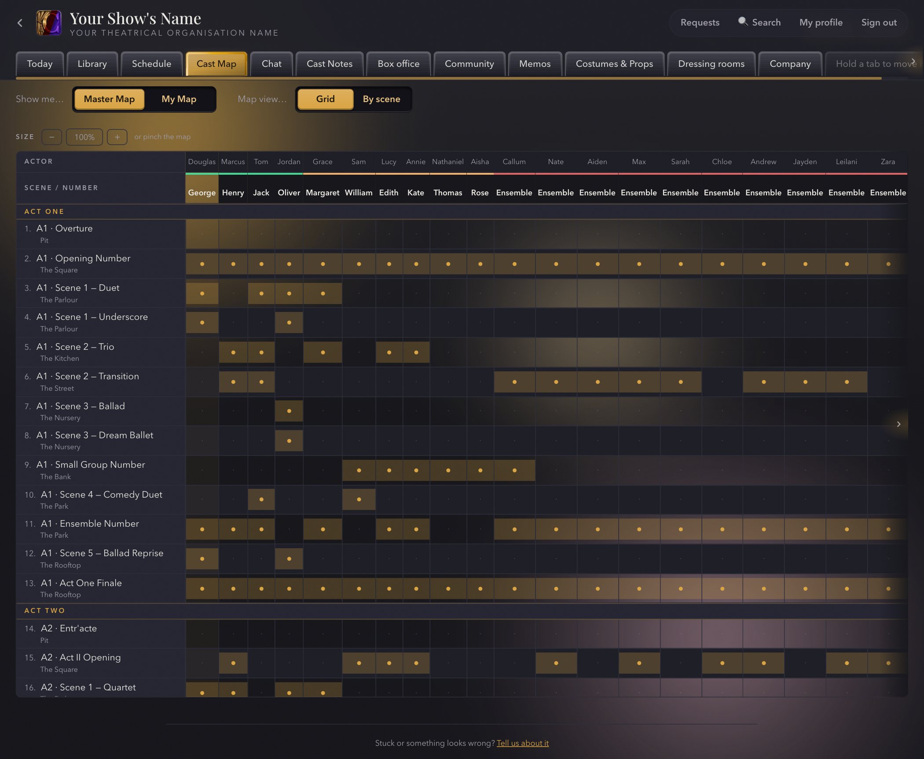
Task: Open the Library tab
Action: point(92,64)
